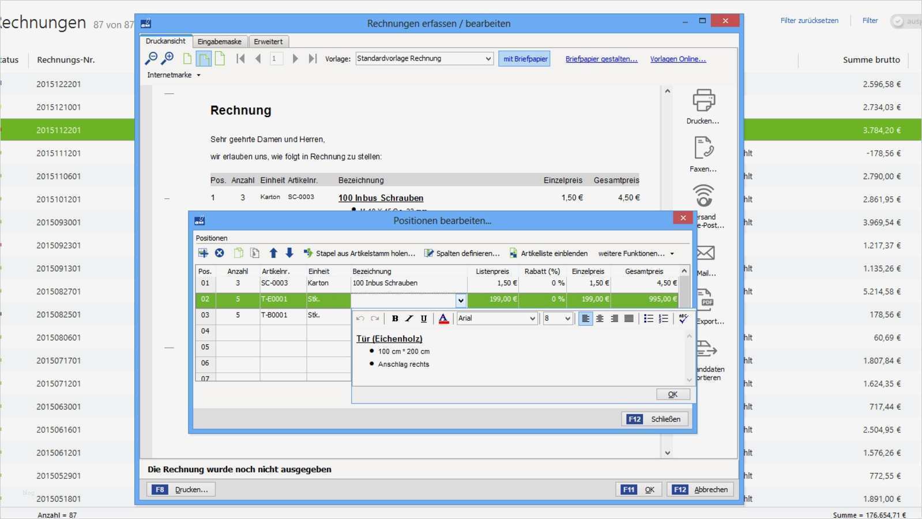Viewport: 922px width, 519px height.
Task: Insert a bulleted list in text editor
Action: coord(648,318)
